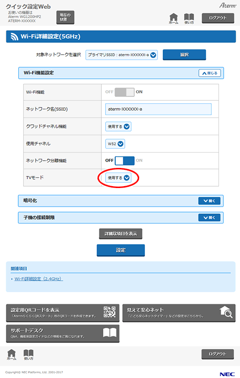
Task: Expand the 暗号化 section
Action: pyautogui.click(x=209, y=201)
